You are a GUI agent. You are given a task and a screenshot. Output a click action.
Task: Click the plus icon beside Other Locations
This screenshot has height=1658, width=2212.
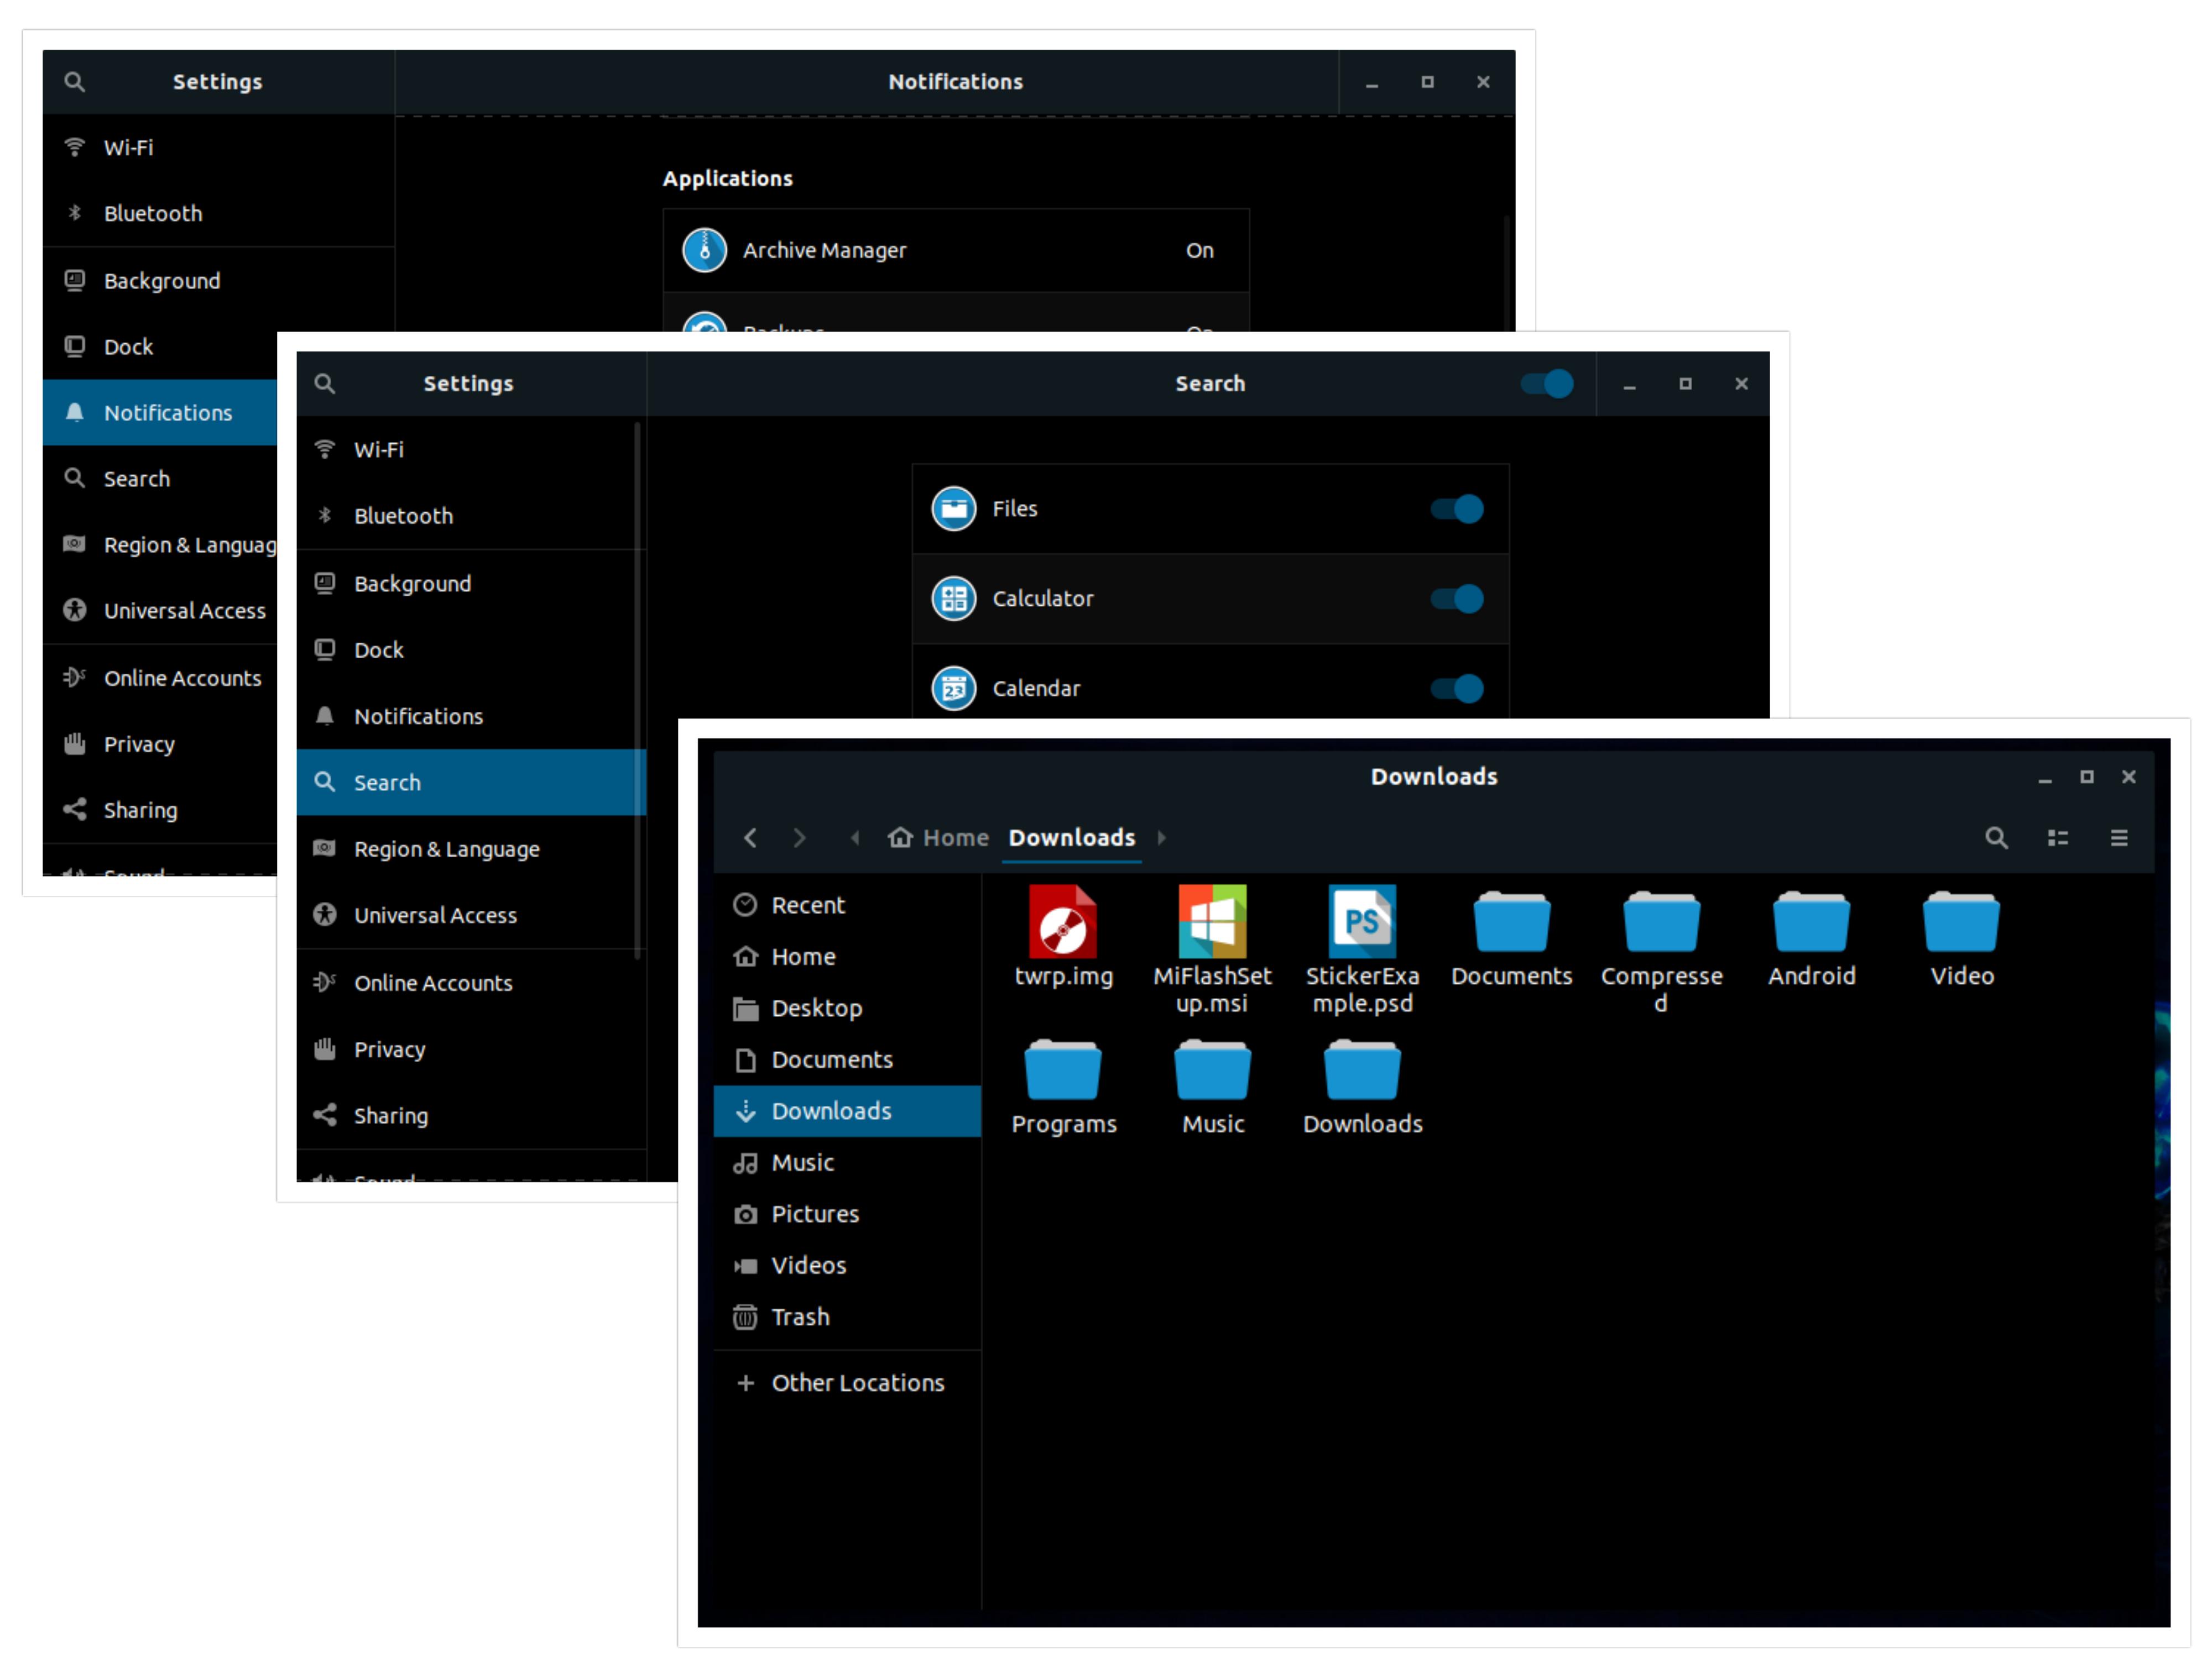745,1383
